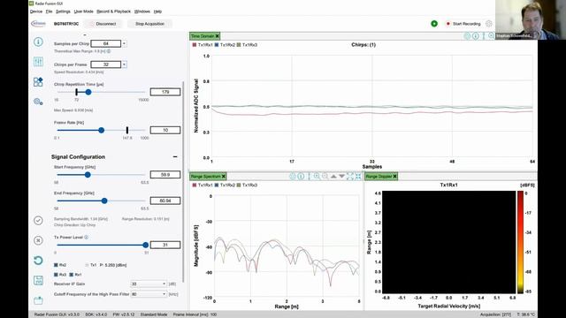Image resolution: width=566 pixels, height=318 pixels.
Task: Open the device info icon in sidebar
Action: point(38,42)
